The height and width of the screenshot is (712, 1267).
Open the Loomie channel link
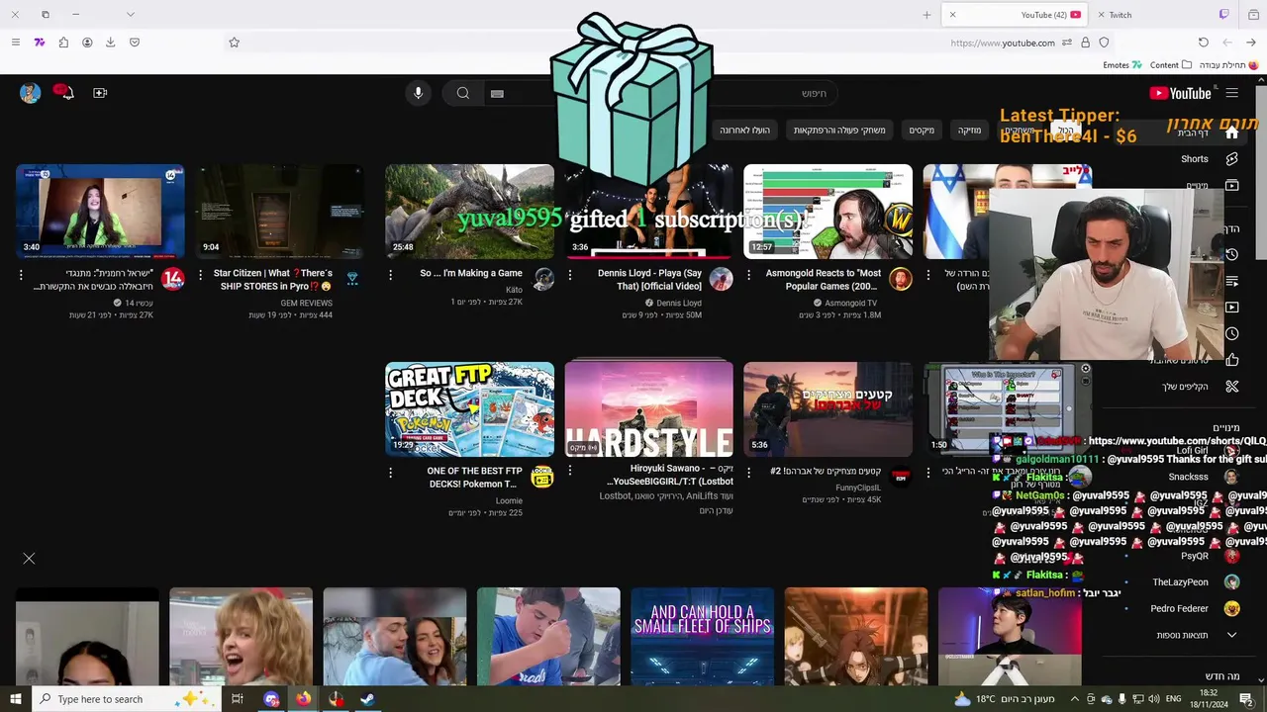(x=508, y=500)
